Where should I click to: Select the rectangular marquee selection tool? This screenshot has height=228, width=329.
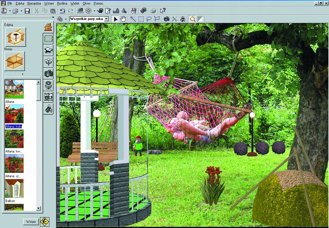(x=141, y=19)
